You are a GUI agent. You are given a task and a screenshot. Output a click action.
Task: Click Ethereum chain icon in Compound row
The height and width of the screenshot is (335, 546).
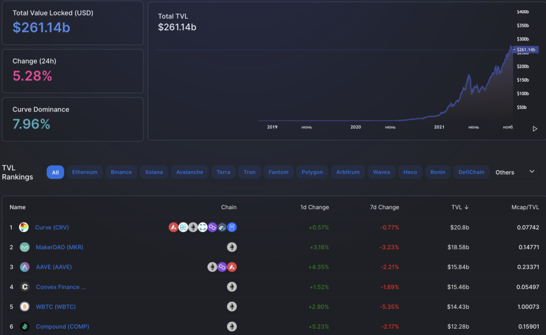[231, 326]
